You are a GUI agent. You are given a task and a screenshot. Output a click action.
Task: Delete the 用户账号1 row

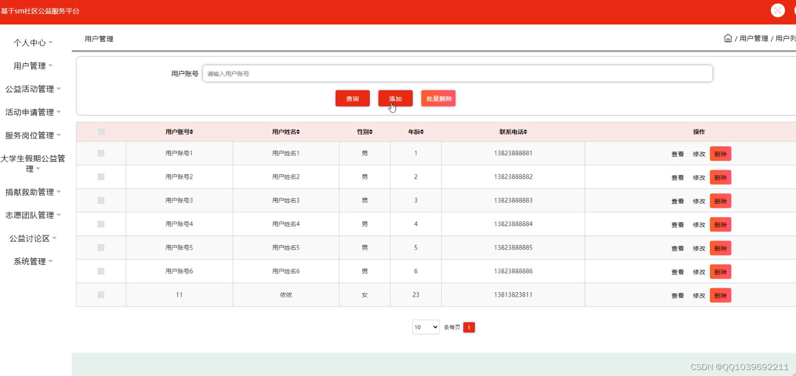(x=720, y=154)
